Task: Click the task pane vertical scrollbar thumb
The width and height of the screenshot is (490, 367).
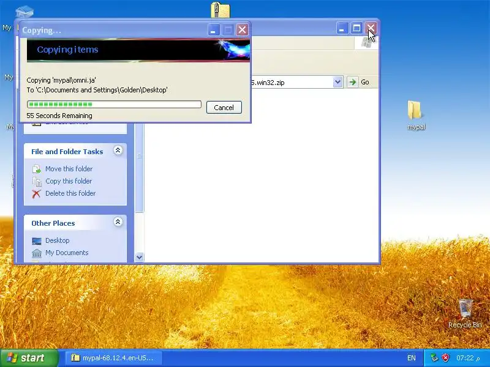Action: click(140, 168)
